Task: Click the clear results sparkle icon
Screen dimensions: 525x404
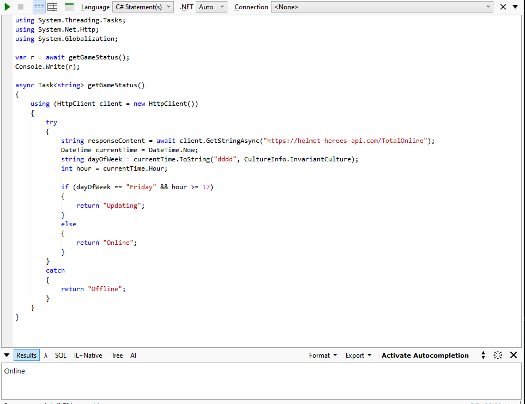Action: pos(498,355)
